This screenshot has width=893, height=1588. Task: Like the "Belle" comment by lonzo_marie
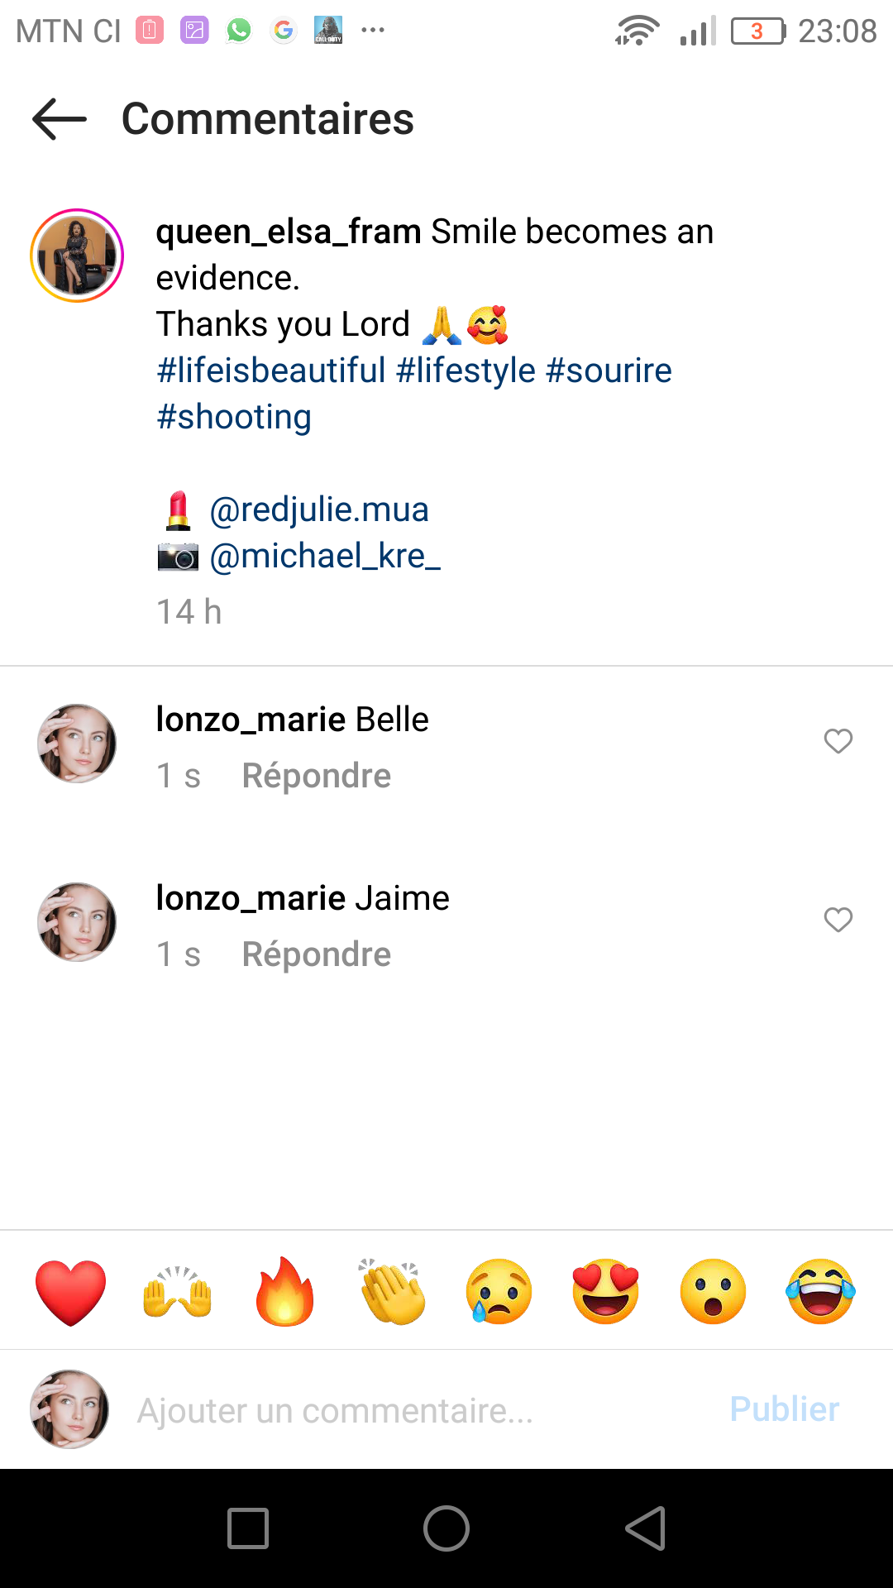(838, 741)
